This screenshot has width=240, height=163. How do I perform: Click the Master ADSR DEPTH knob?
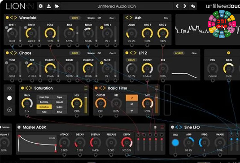click(x=127, y=142)
